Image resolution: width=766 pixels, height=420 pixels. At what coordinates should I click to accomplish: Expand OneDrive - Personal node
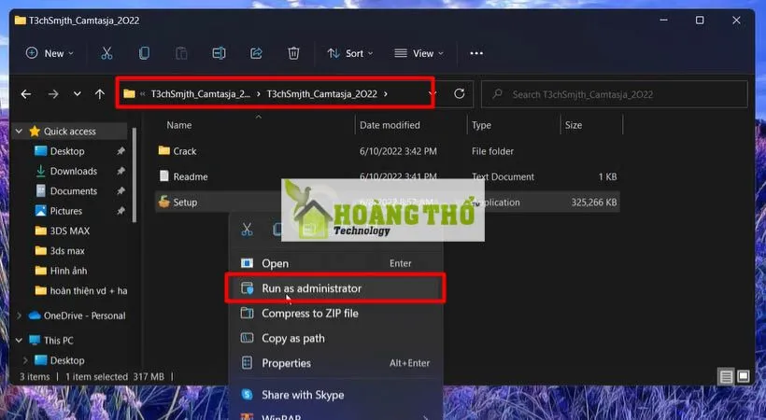(19, 315)
